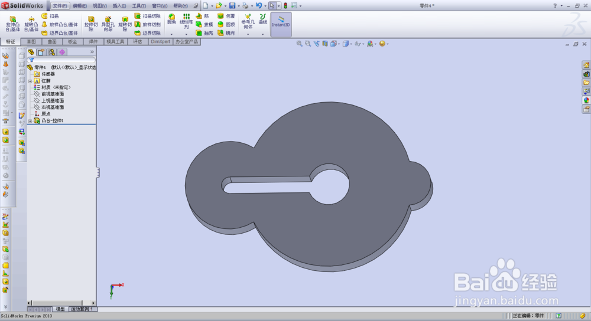Click the Zoom to Fit icon in the view toolbar
Screen dimensions: 591x321
coord(299,44)
